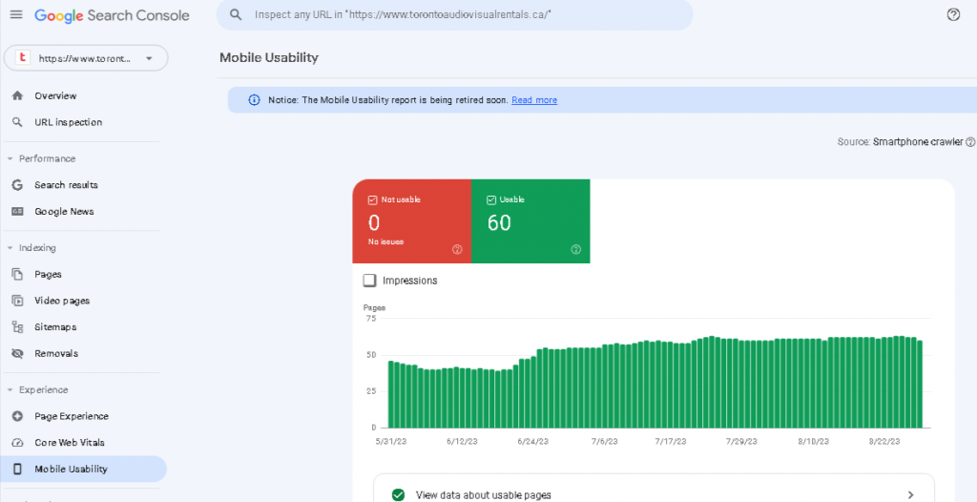977x502 pixels.
Task: Expand View data about usable pages chevron
Action: point(911,495)
